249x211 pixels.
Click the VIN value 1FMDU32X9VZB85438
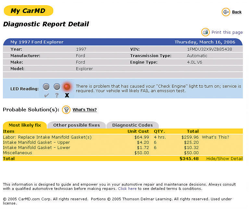click(x=209, y=49)
